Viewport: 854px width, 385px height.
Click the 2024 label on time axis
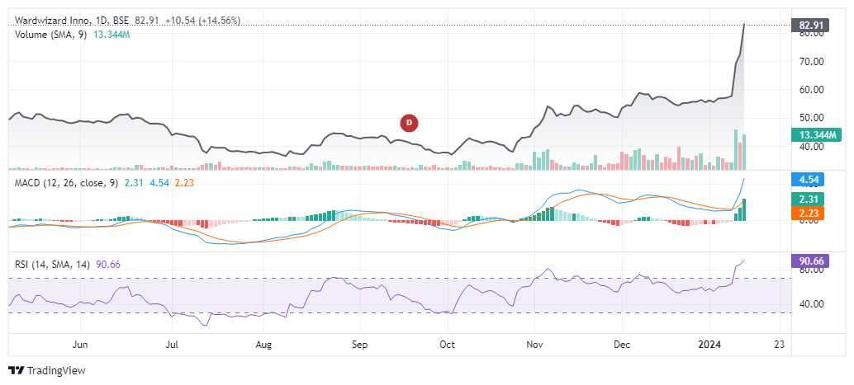click(709, 345)
